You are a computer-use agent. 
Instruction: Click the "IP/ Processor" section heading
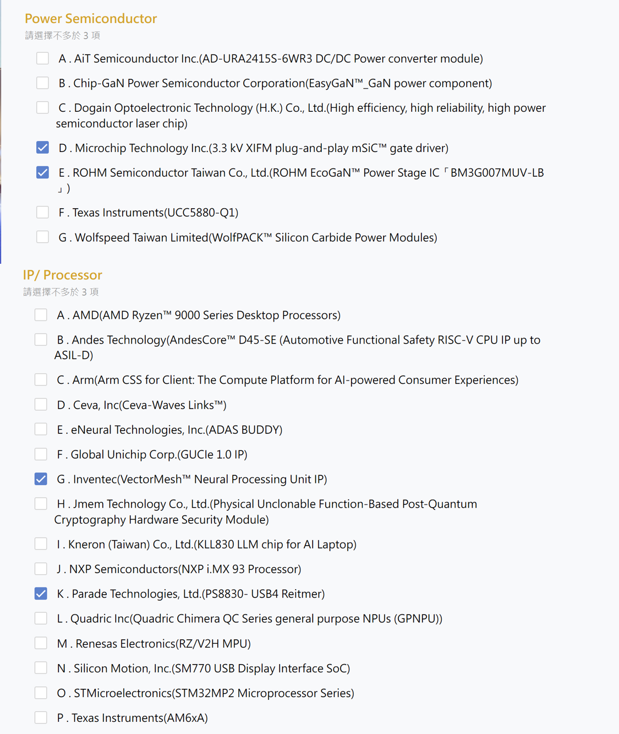click(x=62, y=274)
